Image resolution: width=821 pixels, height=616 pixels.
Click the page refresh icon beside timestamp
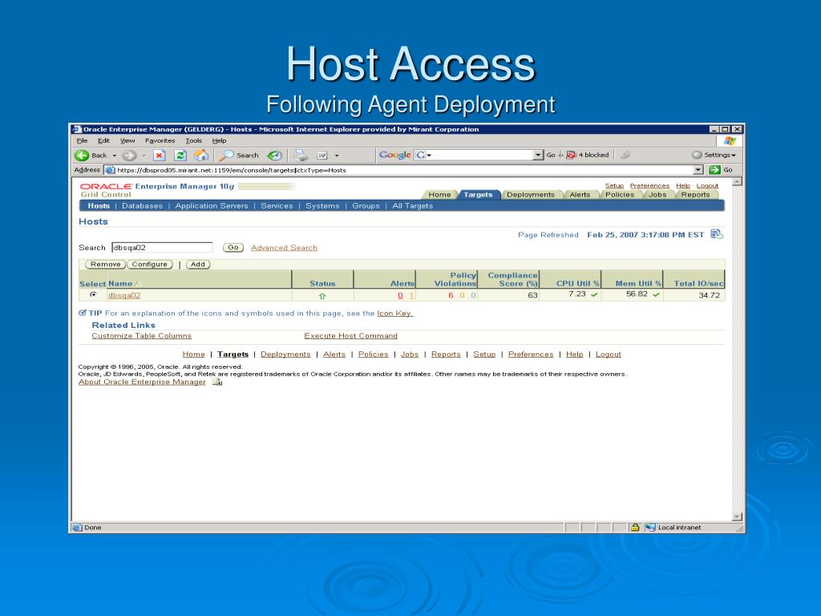(x=716, y=234)
